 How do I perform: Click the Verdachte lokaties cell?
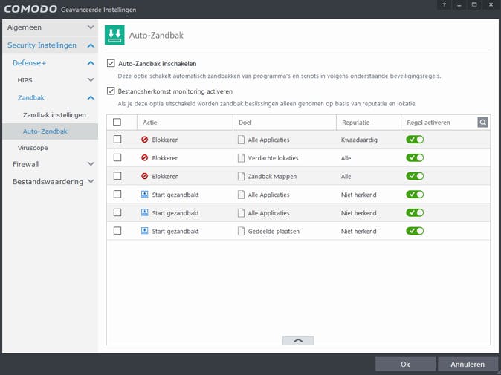[274, 158]
